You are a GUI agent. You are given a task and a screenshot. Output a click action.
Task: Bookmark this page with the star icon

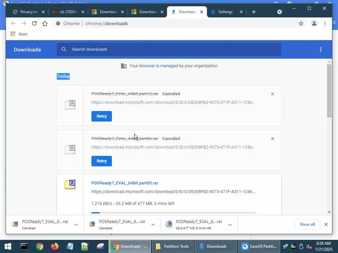click(x=301, y=23)
